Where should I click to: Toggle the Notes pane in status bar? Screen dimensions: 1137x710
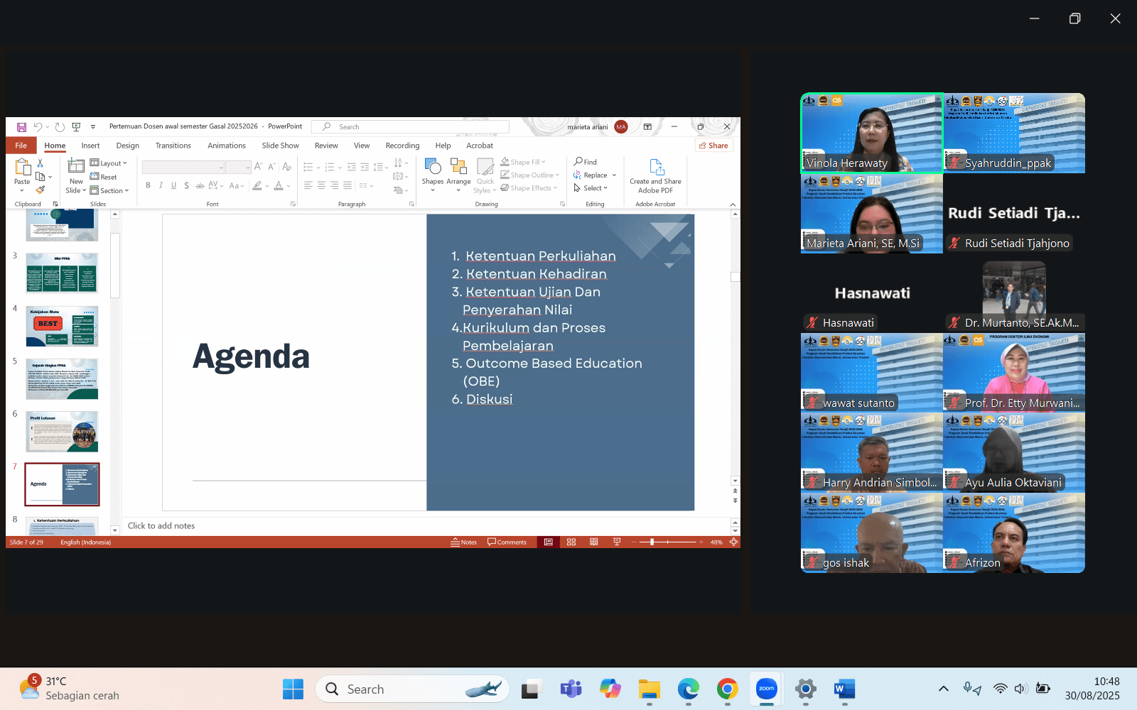pos(463,542)
